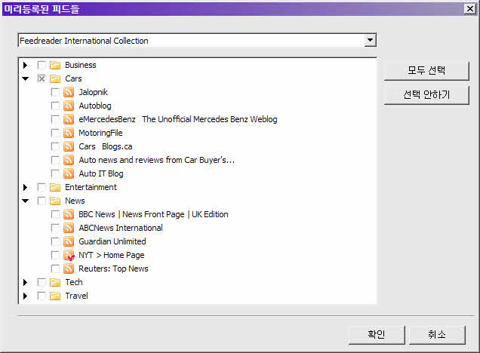Click the News folder icon
This screenshot has width=480, height=353.
click(x=55, y=201)
